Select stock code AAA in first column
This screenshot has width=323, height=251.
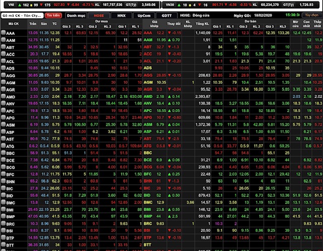10,33
